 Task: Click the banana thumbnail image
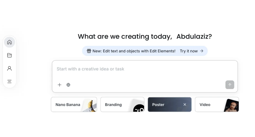tap(90, 105)
